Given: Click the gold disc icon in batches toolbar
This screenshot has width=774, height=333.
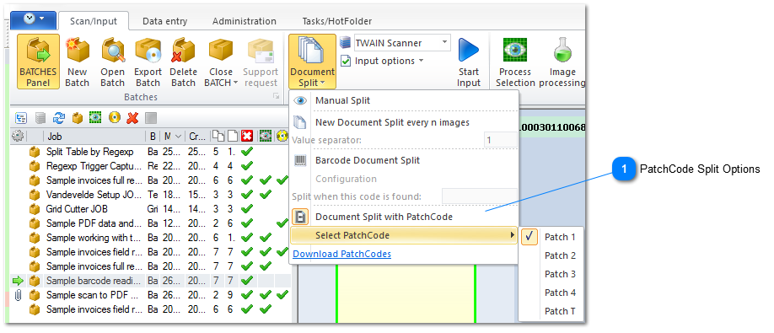Looking at the screenshot, I should pos(114,118).
